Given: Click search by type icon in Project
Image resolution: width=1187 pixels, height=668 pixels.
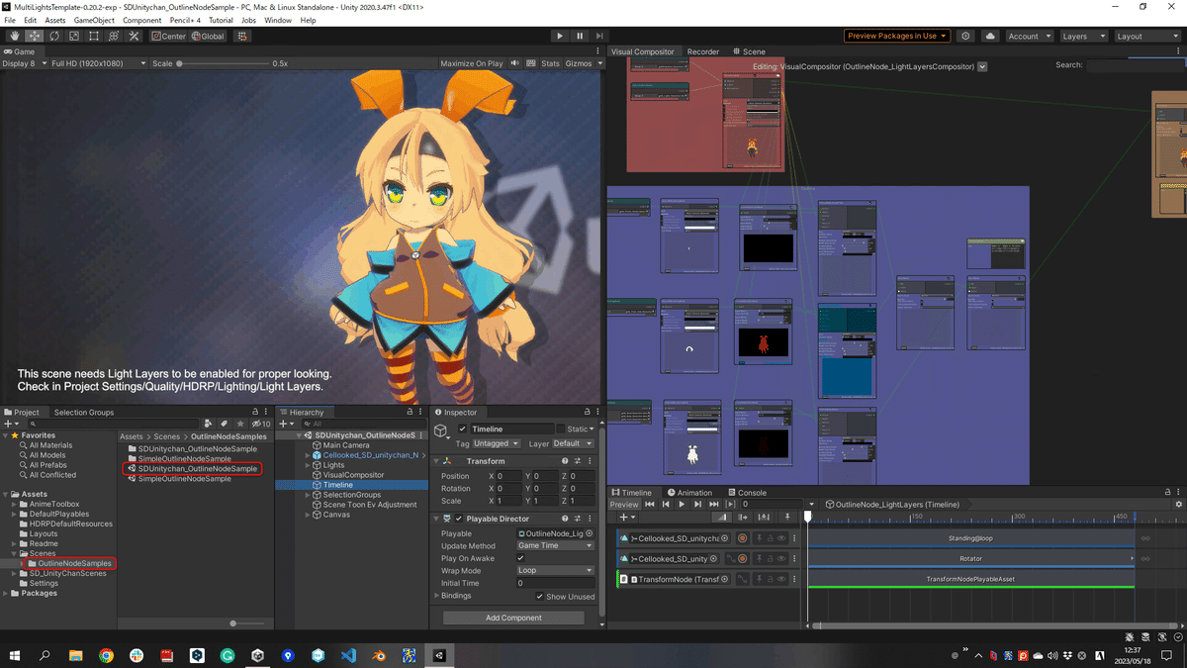Looking at the screenshot, I should coord(208,424).
